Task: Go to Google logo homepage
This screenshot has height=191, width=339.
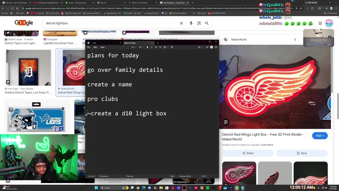Action: [24, 23]
